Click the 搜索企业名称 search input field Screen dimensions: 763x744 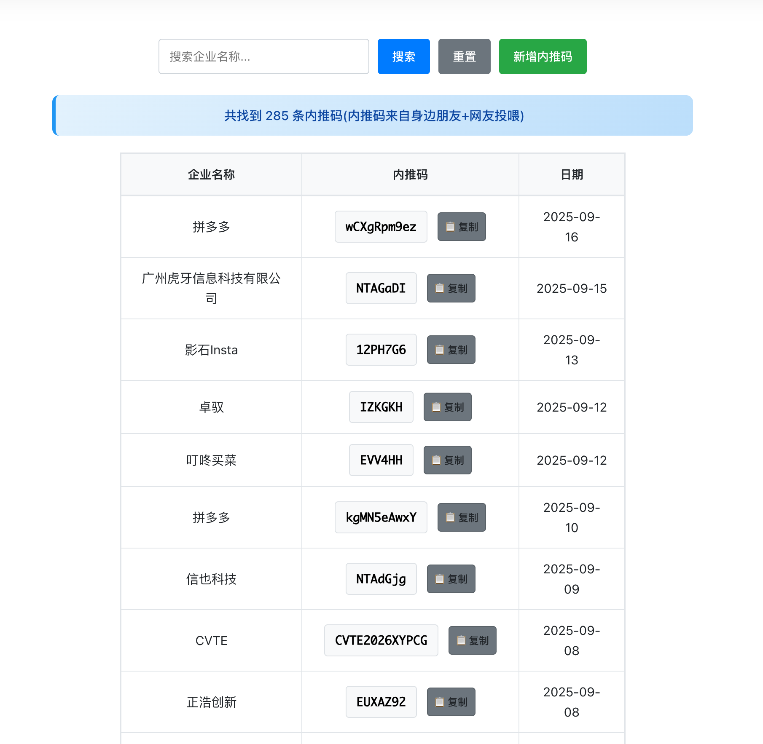pyautogui.click(x=263, y=56)
